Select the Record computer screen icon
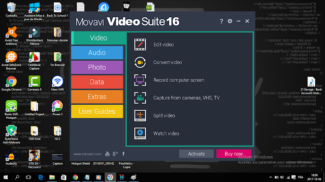 pos(140,80)
